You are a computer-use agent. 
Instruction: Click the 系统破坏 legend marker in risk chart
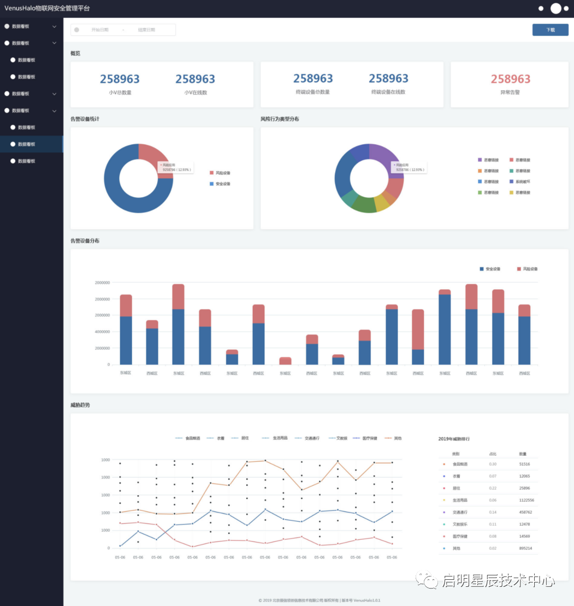511,181
